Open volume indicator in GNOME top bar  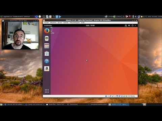[x=129, y=26]
